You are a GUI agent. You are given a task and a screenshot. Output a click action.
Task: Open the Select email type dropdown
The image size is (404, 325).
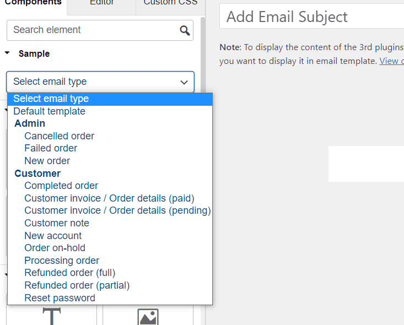[x=100, y=82]
